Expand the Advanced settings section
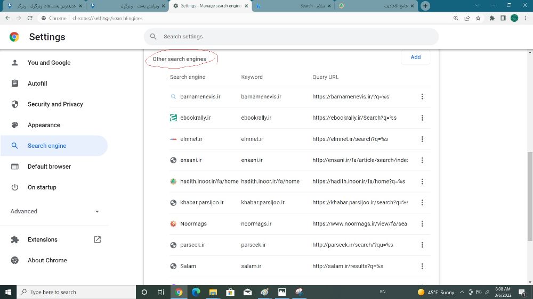The image size is (533, 299). point(54,211)
